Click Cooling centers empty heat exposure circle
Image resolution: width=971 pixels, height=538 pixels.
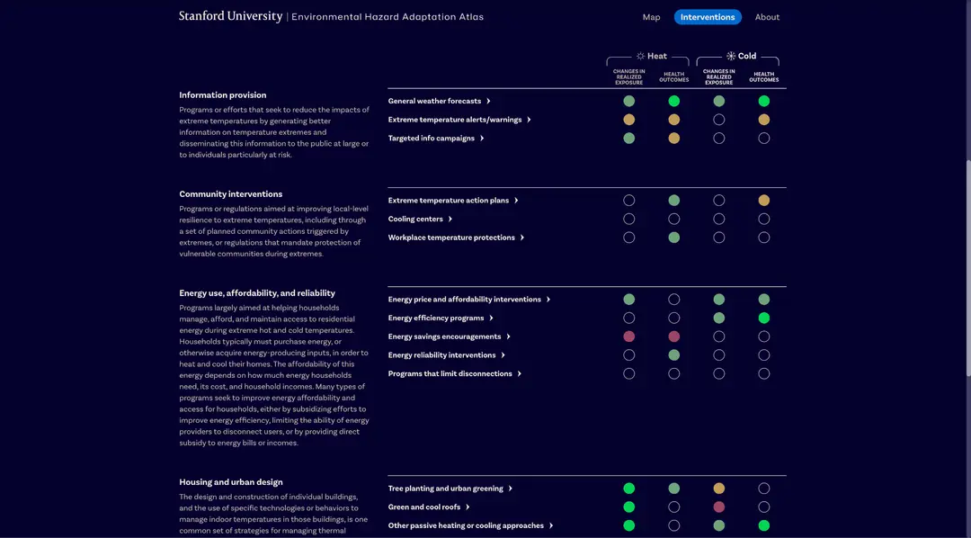628,219
